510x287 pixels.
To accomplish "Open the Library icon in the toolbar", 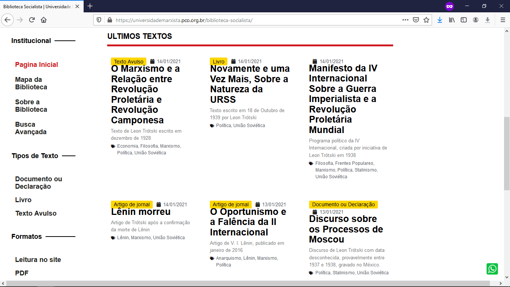I will (452, 20).
